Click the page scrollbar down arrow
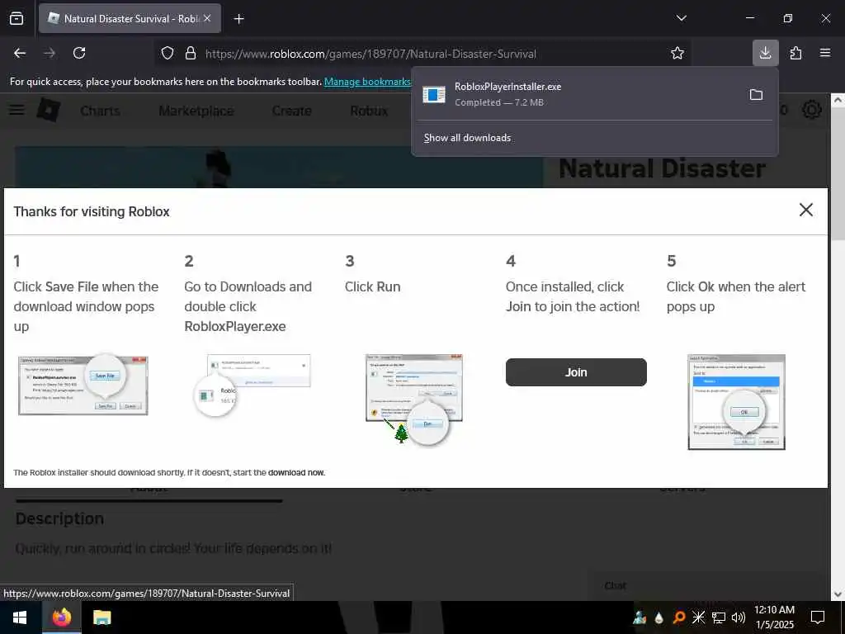 pos(838,594)
